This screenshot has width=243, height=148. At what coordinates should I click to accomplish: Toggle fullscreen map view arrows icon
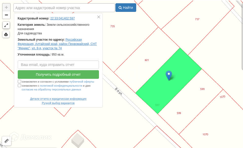point(6,25)
